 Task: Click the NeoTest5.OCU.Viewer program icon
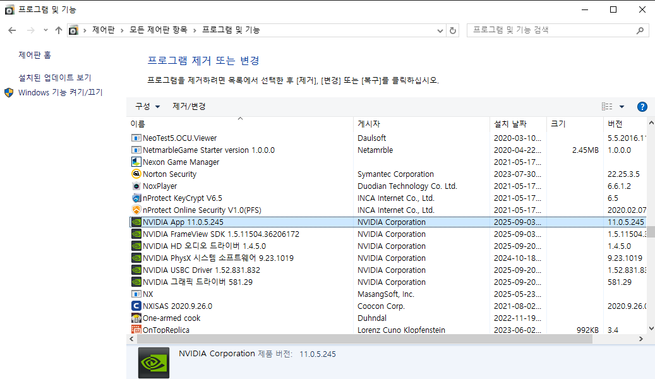tap(136, 138)
